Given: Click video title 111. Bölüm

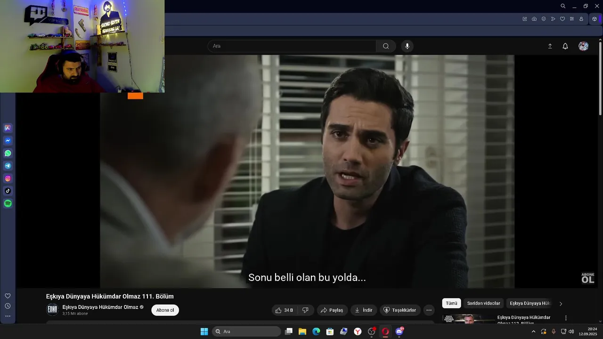Looking at the screenshot, I should [110, 296].
